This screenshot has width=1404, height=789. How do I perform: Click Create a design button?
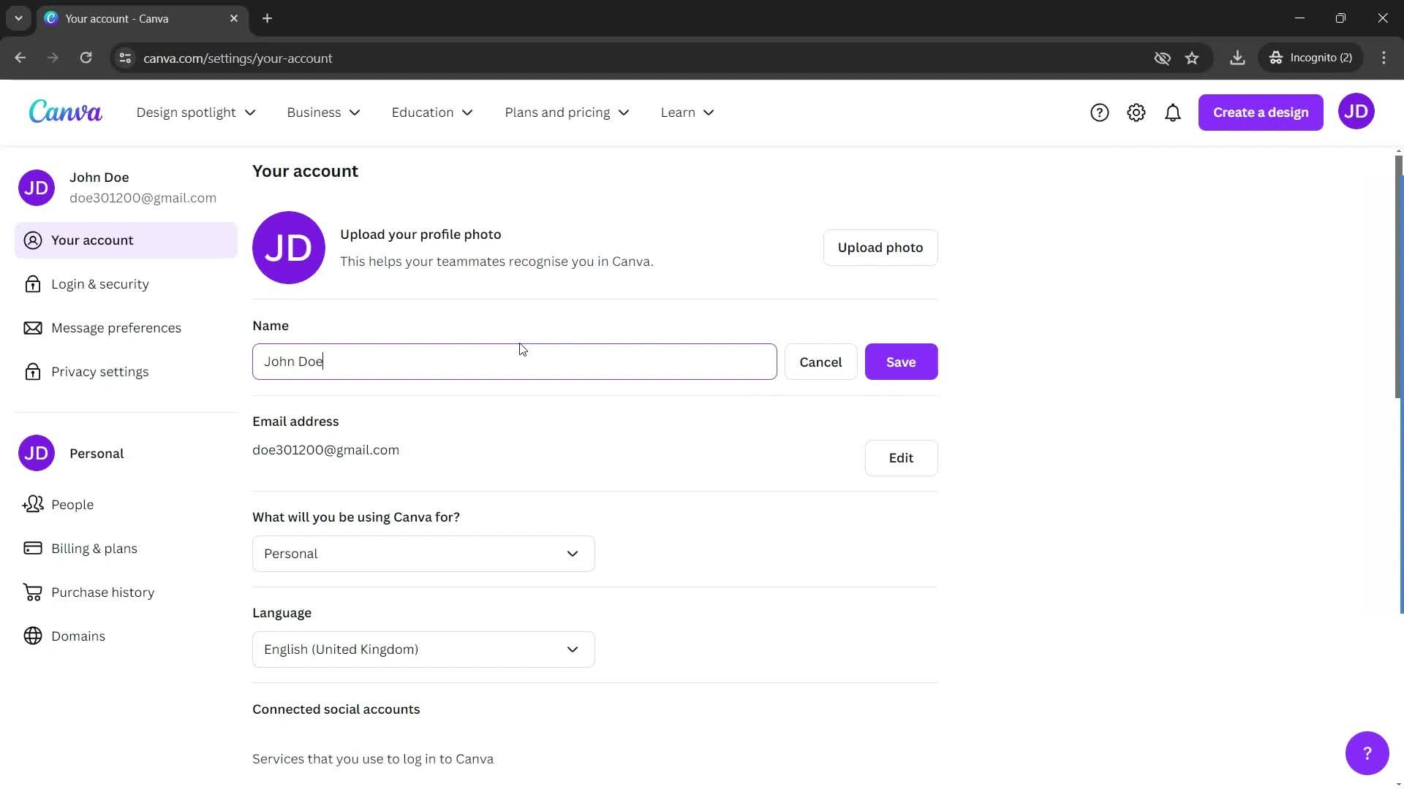(1261, 112)
